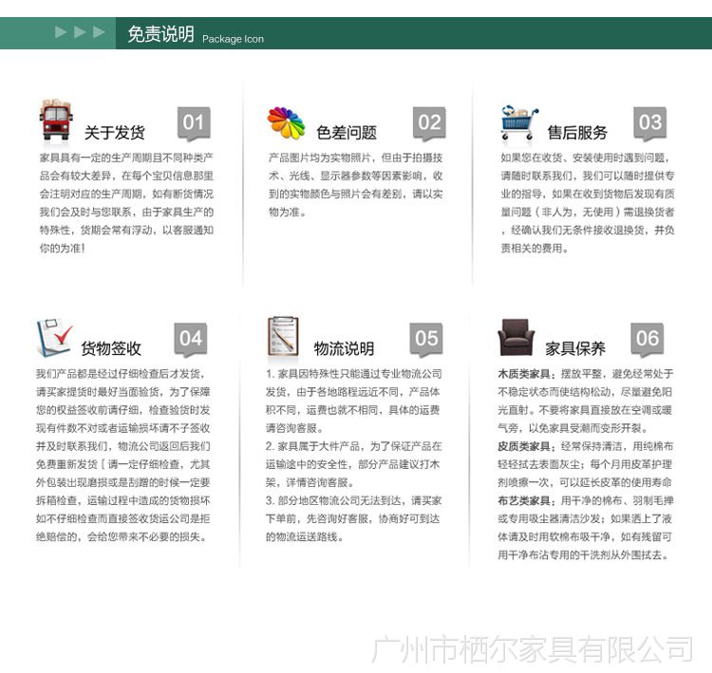This screenshot has height=673, width=712.
Task: Open the 家具保养 section heading
Action: (575, 348)
